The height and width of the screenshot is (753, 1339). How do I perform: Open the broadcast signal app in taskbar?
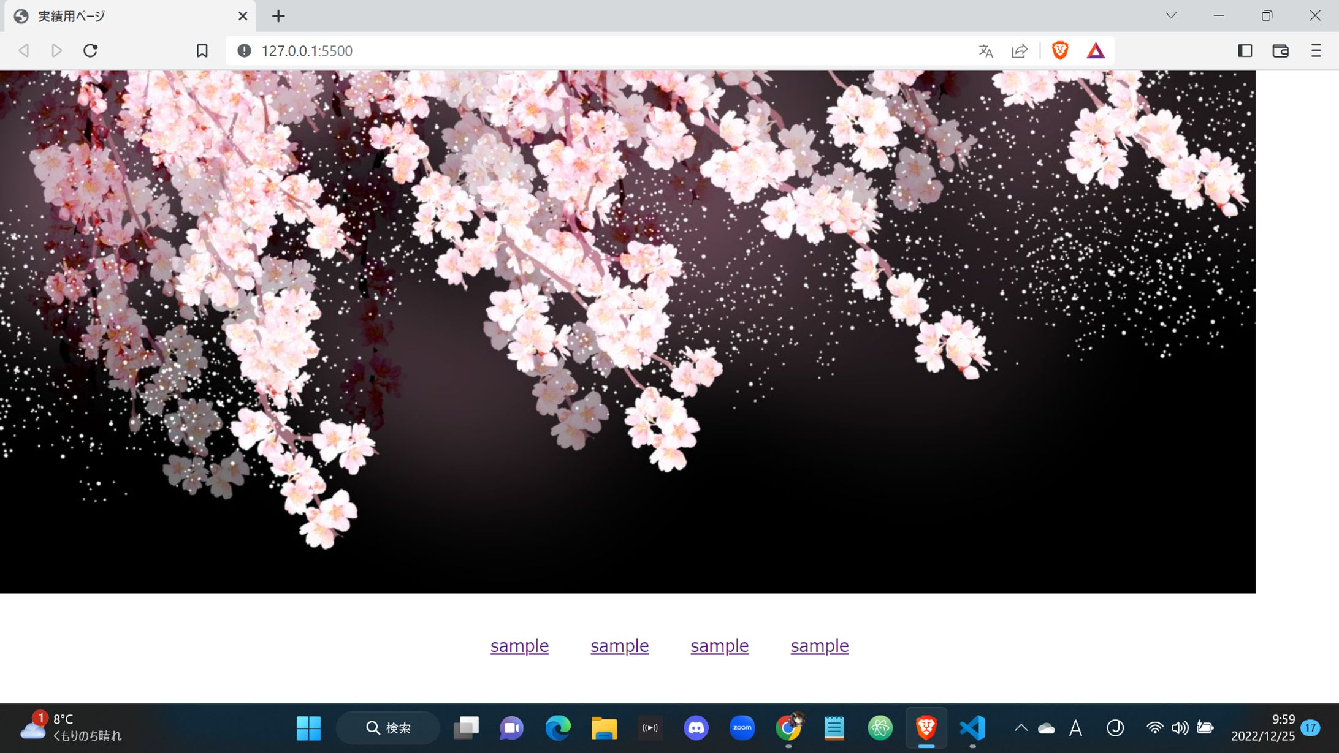(650, 728)
